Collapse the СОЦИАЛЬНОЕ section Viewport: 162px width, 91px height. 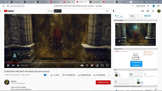156,49
